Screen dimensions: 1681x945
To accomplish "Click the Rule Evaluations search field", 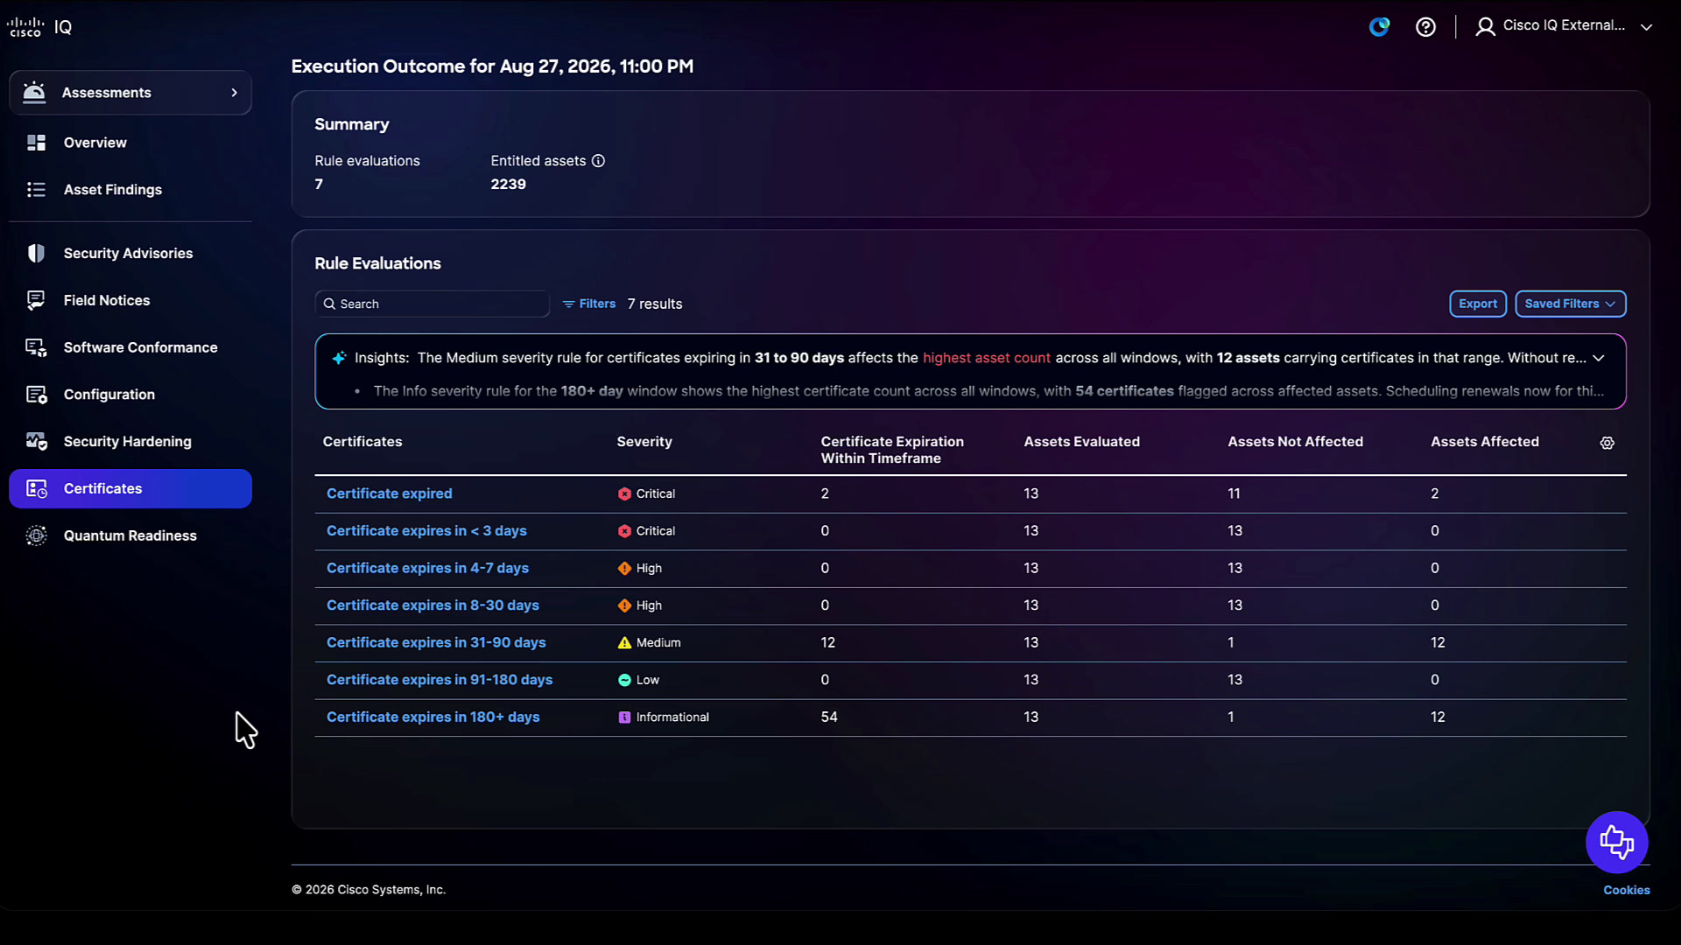I will 433,304.
